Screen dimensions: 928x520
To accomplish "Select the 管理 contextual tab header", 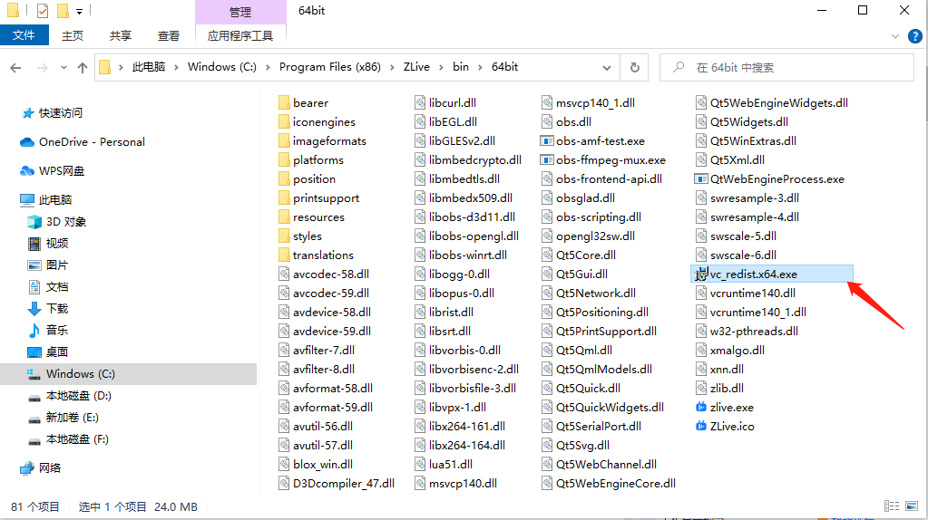I will tap(240, 12).
